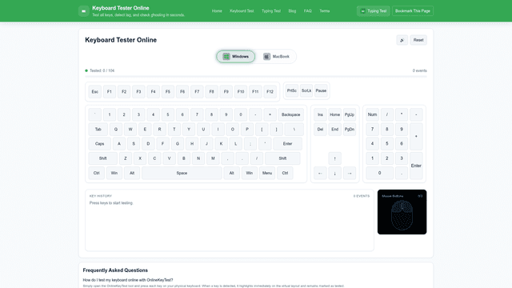This screenshot has height=288, width=512.
Task: Click the mouse buttons tester panel
Action: click(402, 212)
